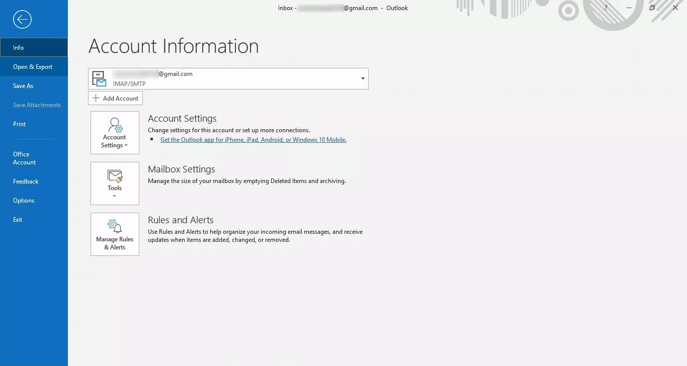
Task: Click the Help question mark icon
Action: point(606,8)
